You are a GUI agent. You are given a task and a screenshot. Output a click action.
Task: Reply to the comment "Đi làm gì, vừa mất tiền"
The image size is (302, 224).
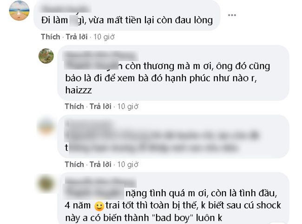click(x=77, y=37)
